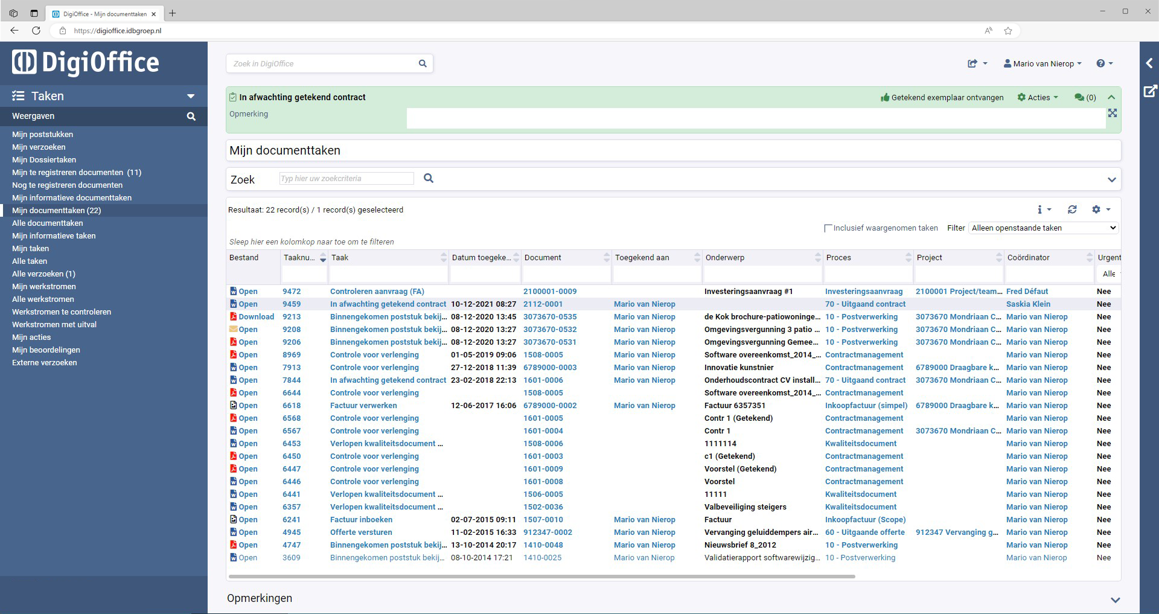
Task: Open the Alleen openstaande taken filter dropdown
Action: pyautogui.click(x=1044, y=228)
